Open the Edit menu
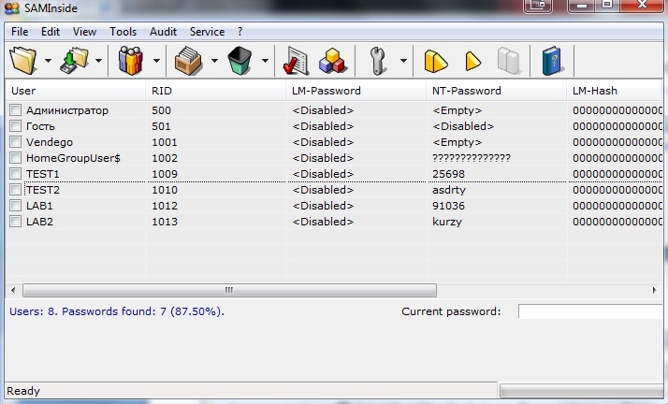 tap(51, 32)
